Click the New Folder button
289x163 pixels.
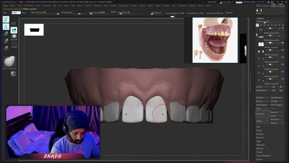click(x=263, y=91)
